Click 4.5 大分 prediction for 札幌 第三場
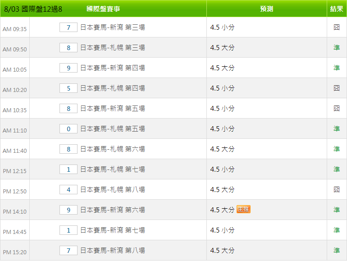The height and width of the screenshot is (261, 347). (223, 48)
